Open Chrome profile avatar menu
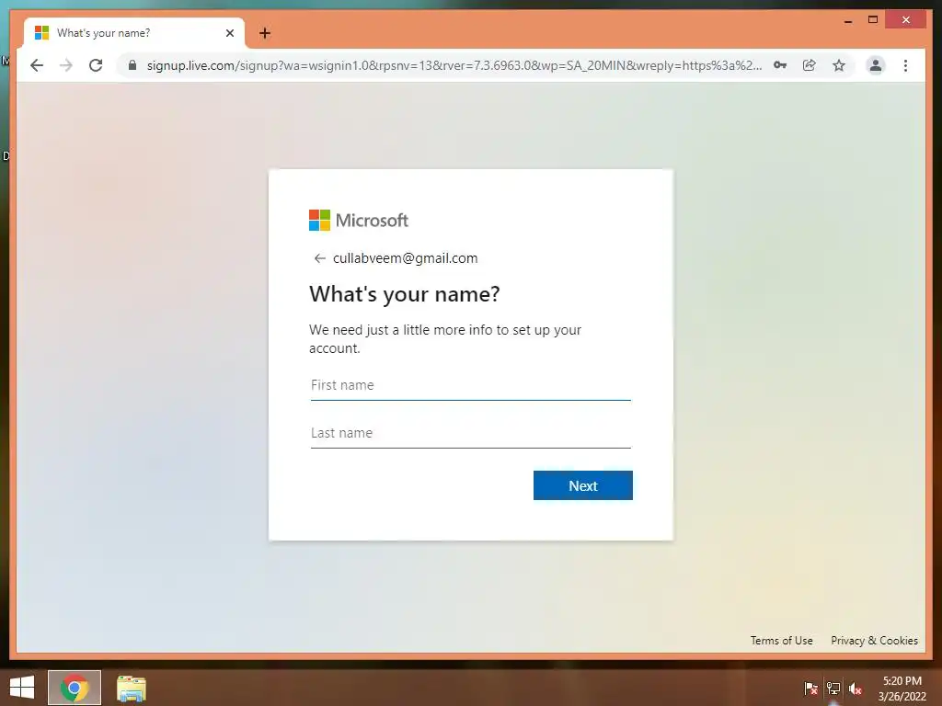This screenshot has height=706, width=942. tap(876, 65)
